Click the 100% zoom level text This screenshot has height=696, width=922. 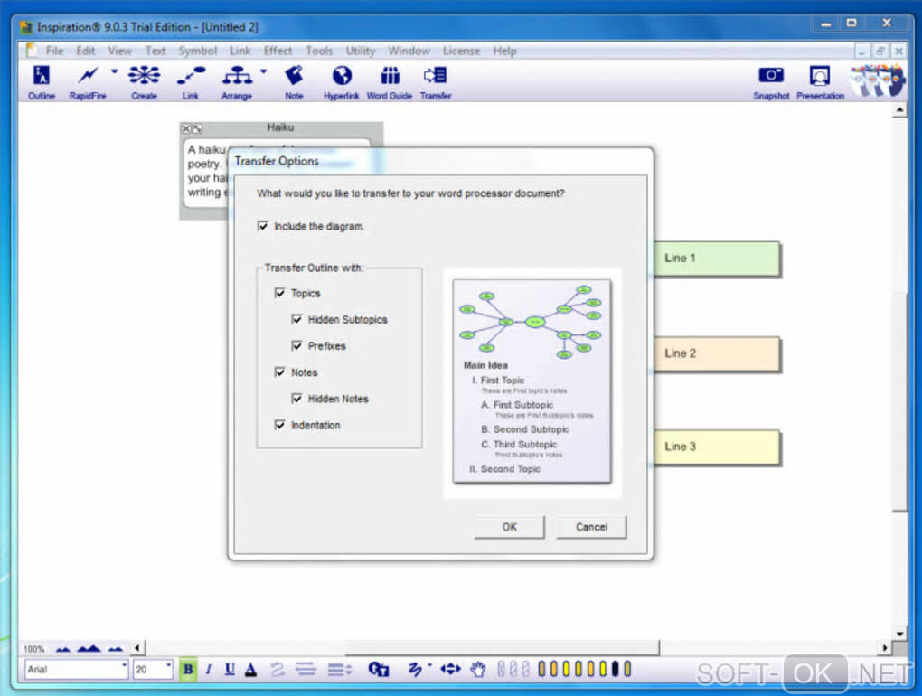tap(33, 649)
